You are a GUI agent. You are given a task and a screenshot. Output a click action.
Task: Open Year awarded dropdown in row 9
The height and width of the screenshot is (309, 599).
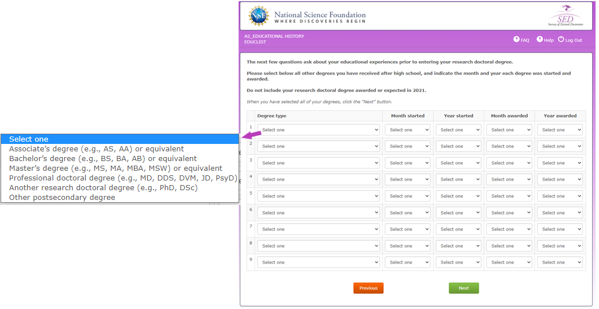pyautogui.click(x=560, y=263)
